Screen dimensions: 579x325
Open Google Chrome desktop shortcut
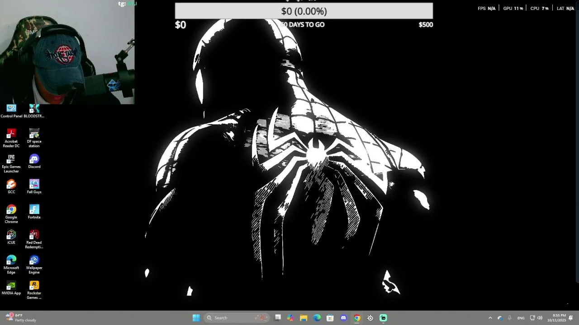(11, 214)
